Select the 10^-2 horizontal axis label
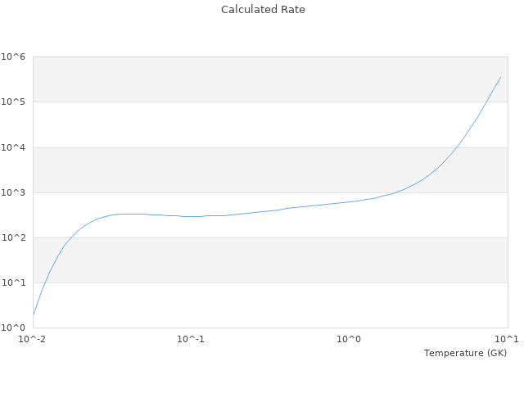 (33, 339)
